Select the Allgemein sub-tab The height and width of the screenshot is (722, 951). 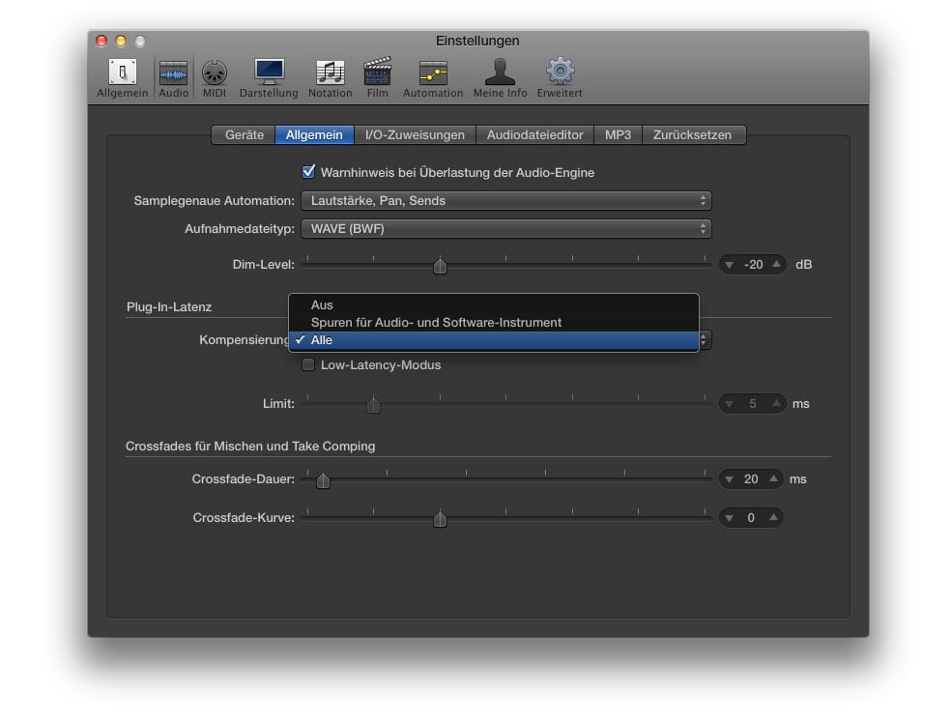(x=314, y=134)
